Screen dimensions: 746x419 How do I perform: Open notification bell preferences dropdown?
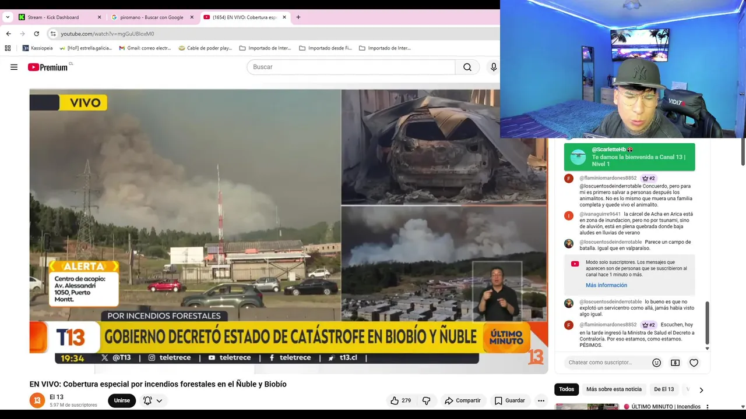153,400
